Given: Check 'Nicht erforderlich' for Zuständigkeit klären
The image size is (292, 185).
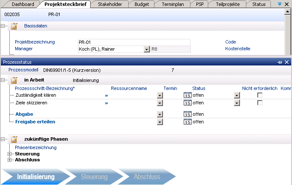Looking at the screenshot, I should 260,95.
